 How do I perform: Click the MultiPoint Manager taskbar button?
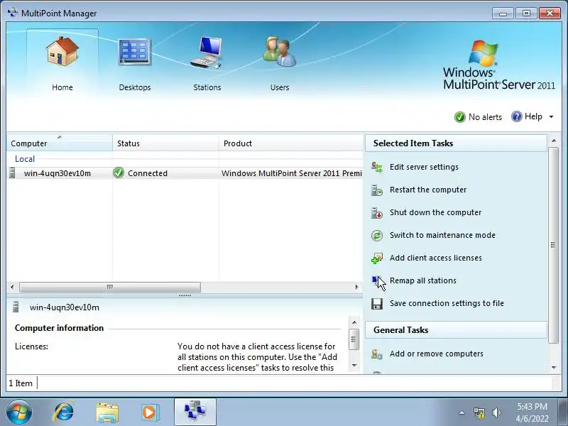coord(195,412)
